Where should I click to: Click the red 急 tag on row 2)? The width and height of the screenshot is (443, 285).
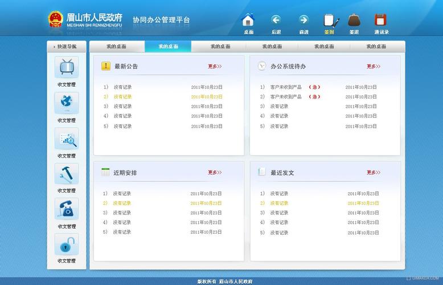314,97
